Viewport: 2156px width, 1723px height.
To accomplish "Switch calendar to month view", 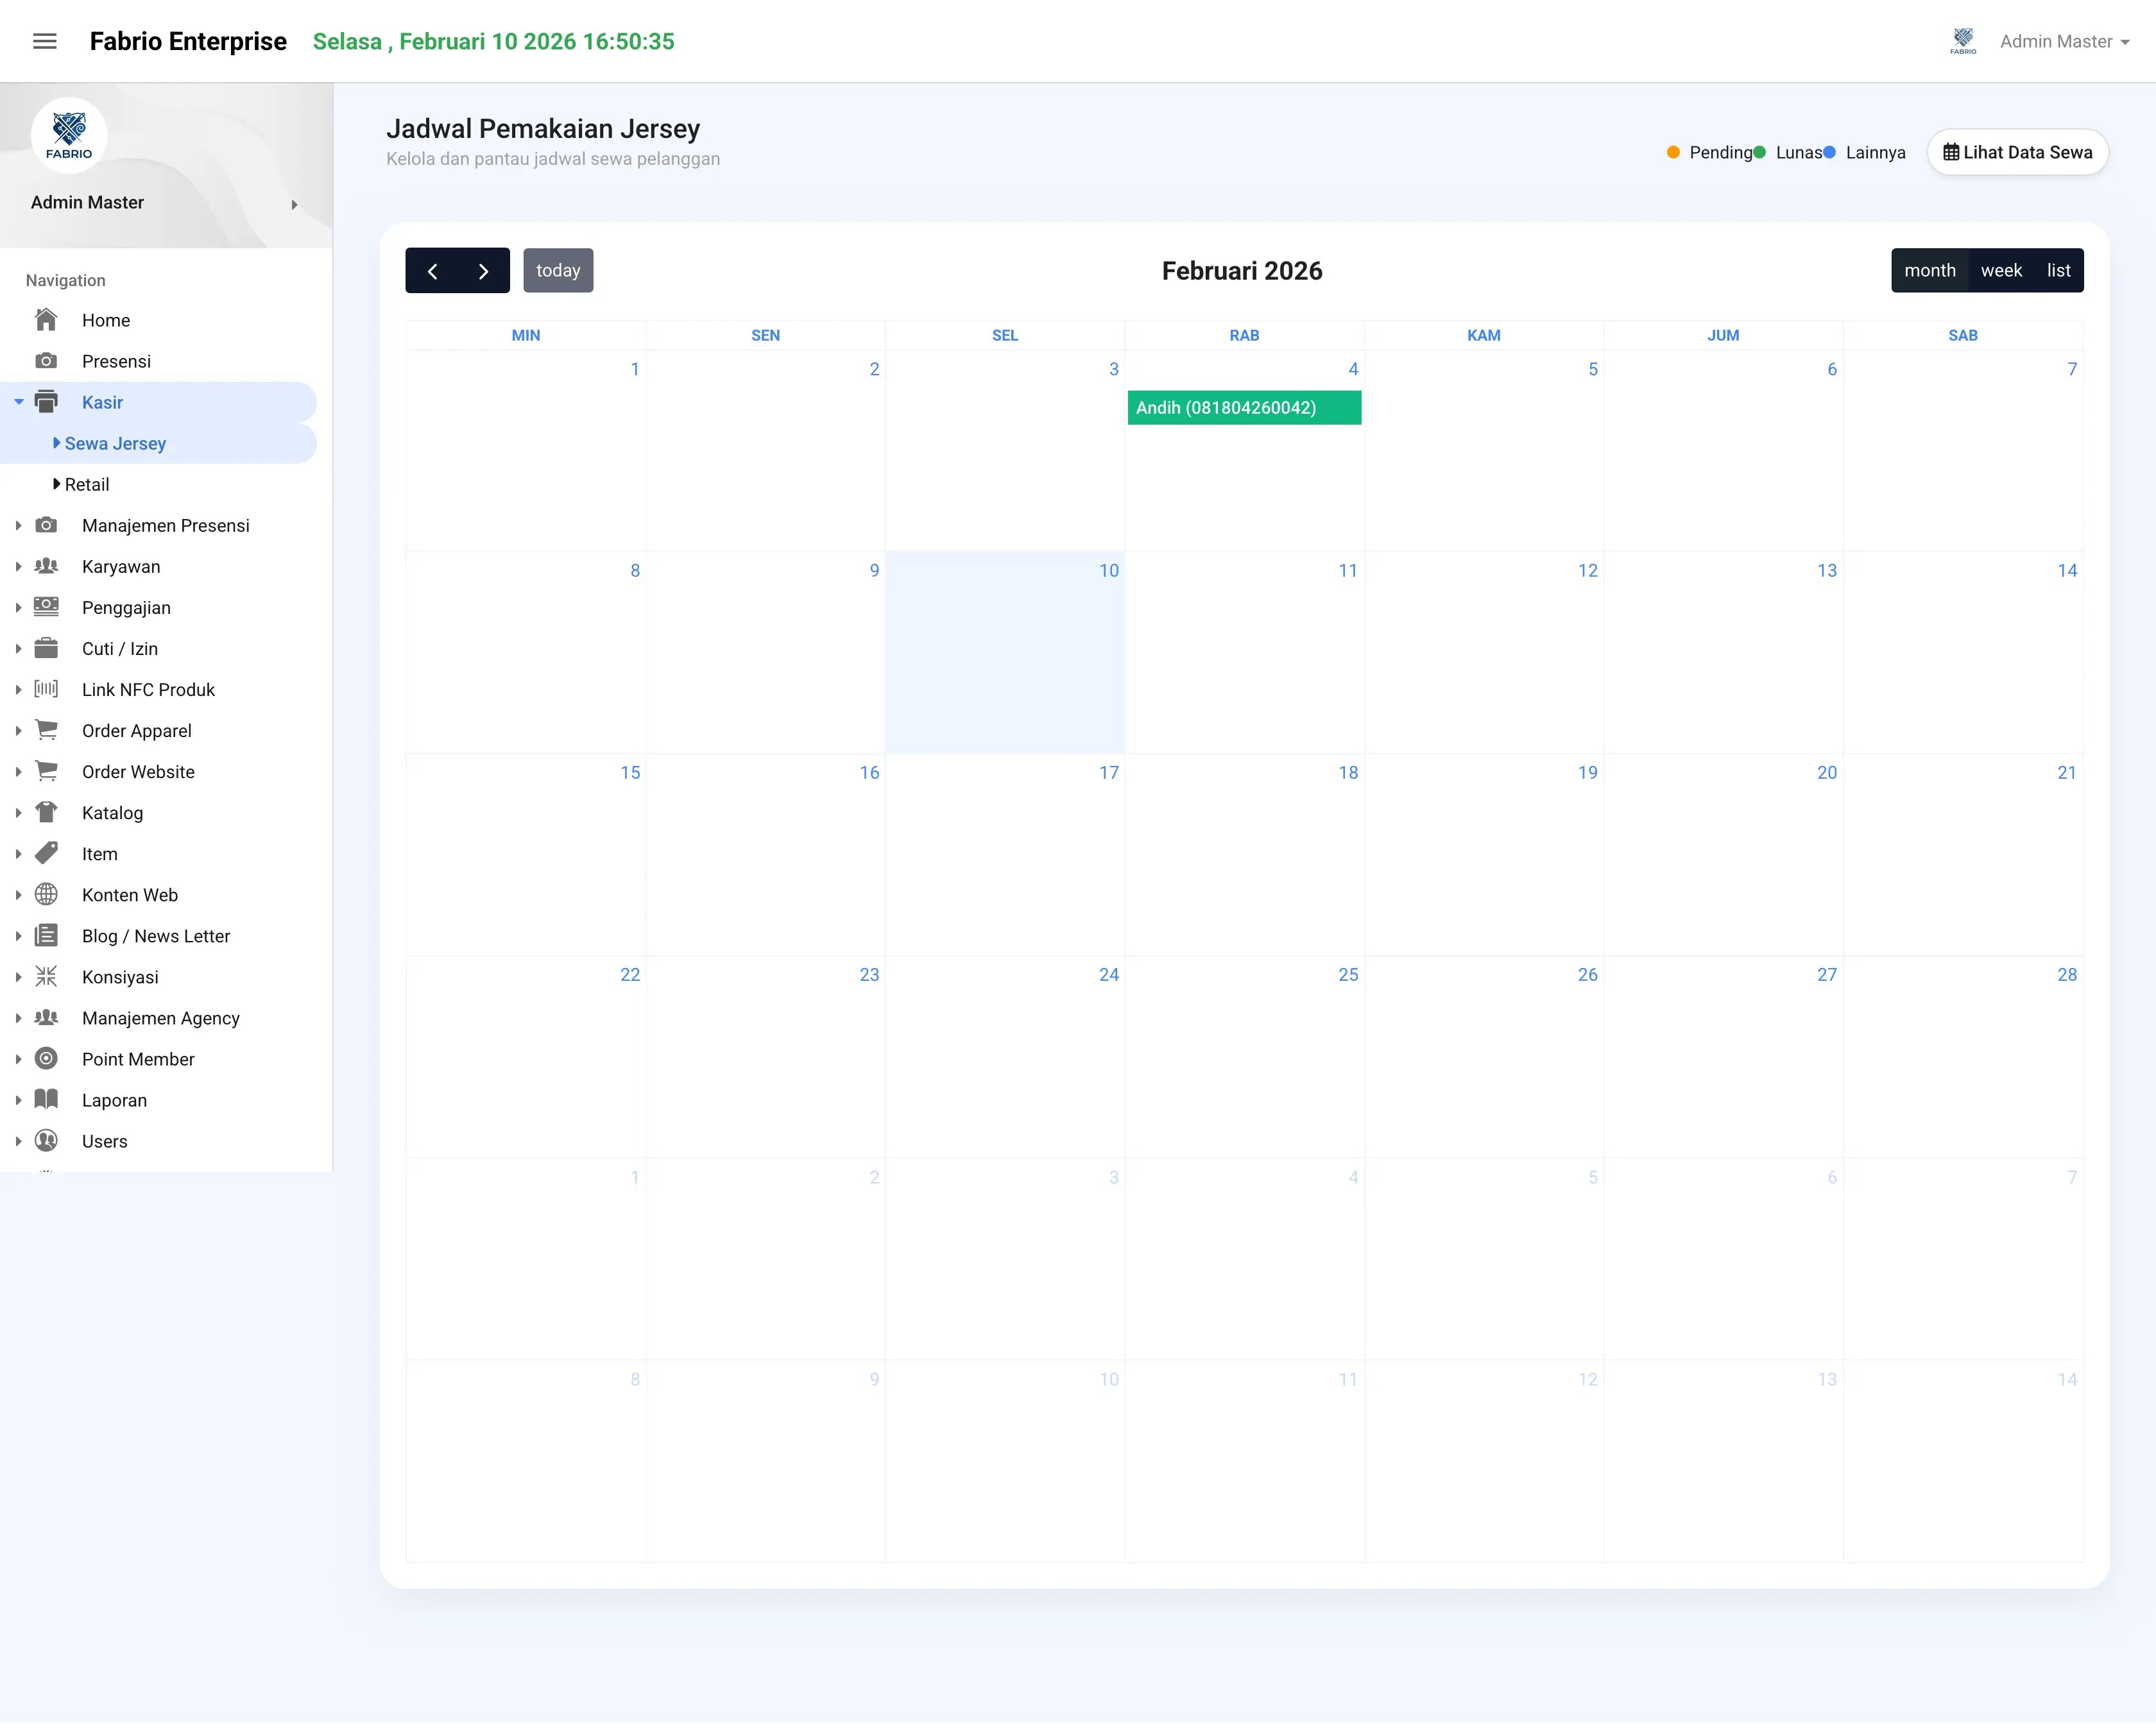I will tap(1929, 271).
